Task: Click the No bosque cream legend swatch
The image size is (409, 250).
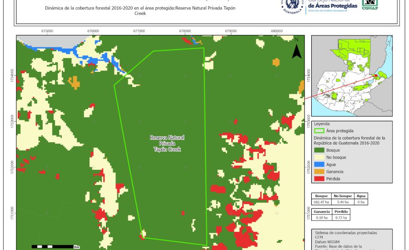Action: click(x=319, y=157)
